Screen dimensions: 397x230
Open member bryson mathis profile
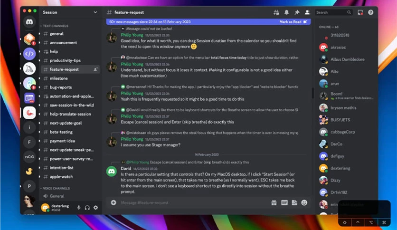[x=346, y=108]
